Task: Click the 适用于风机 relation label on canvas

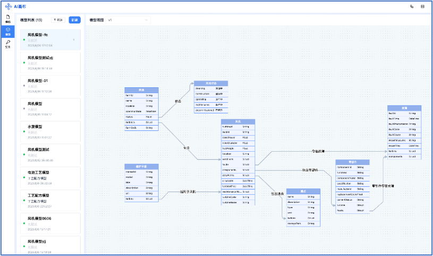Action: 188,192
